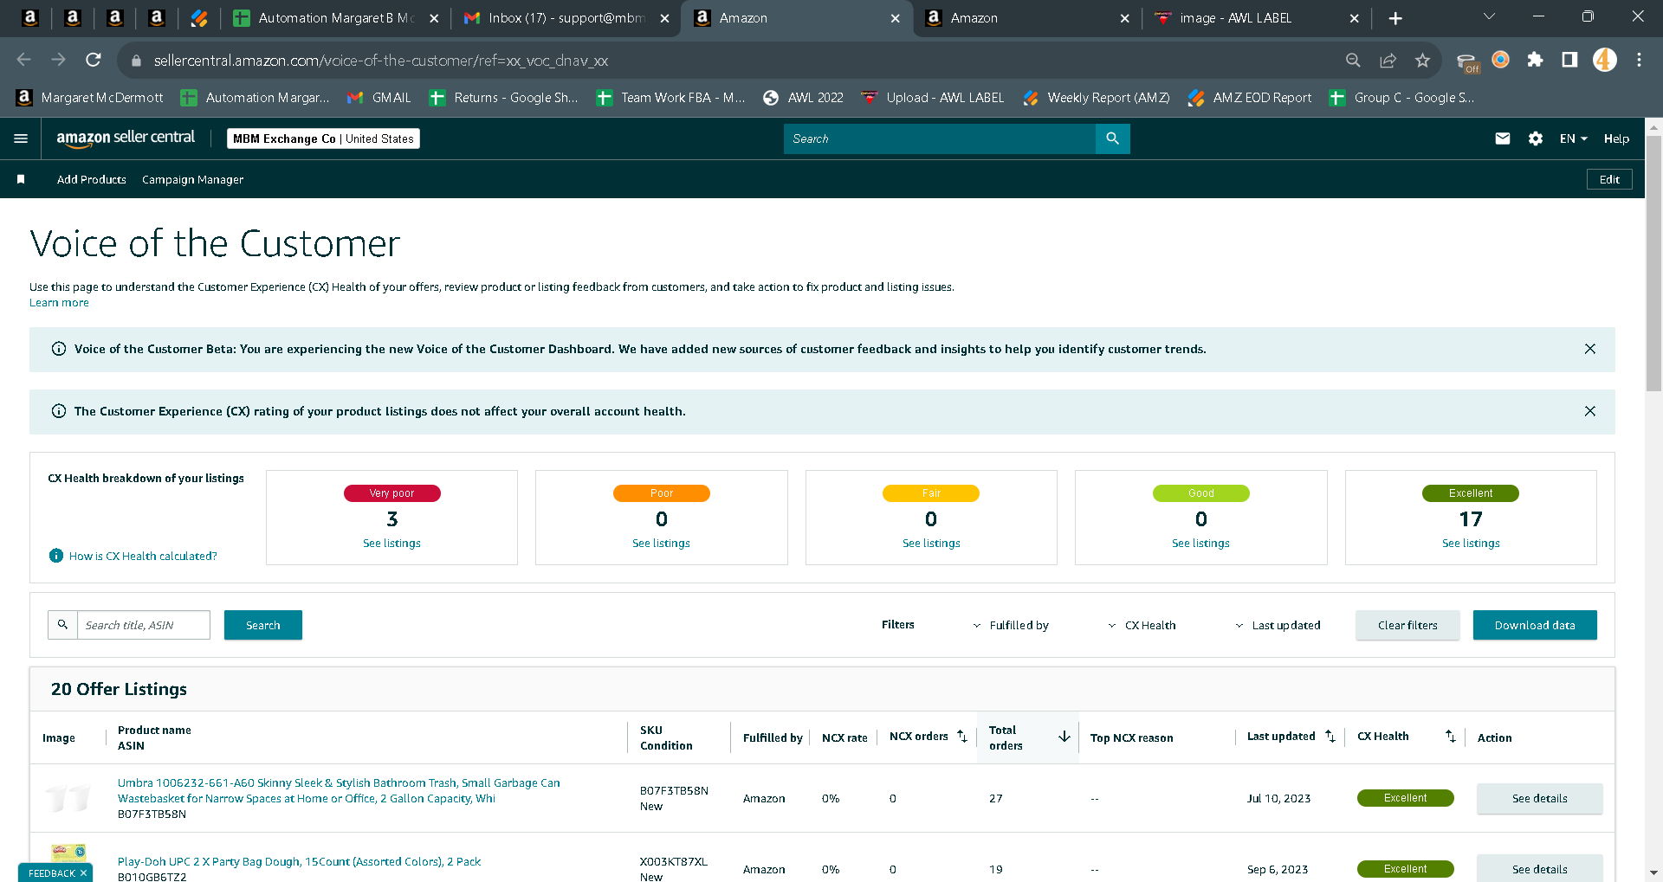
Task: Toggle the browser side panel icon
Action: click(1569, 60)
